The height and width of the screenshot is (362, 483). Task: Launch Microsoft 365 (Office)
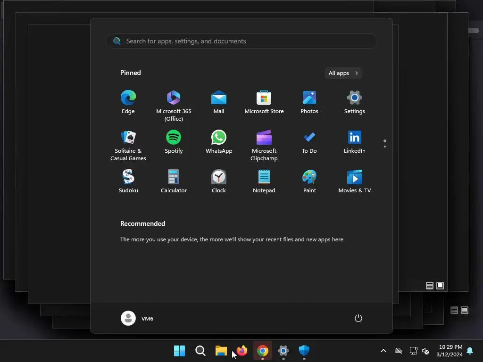[174, 106]
